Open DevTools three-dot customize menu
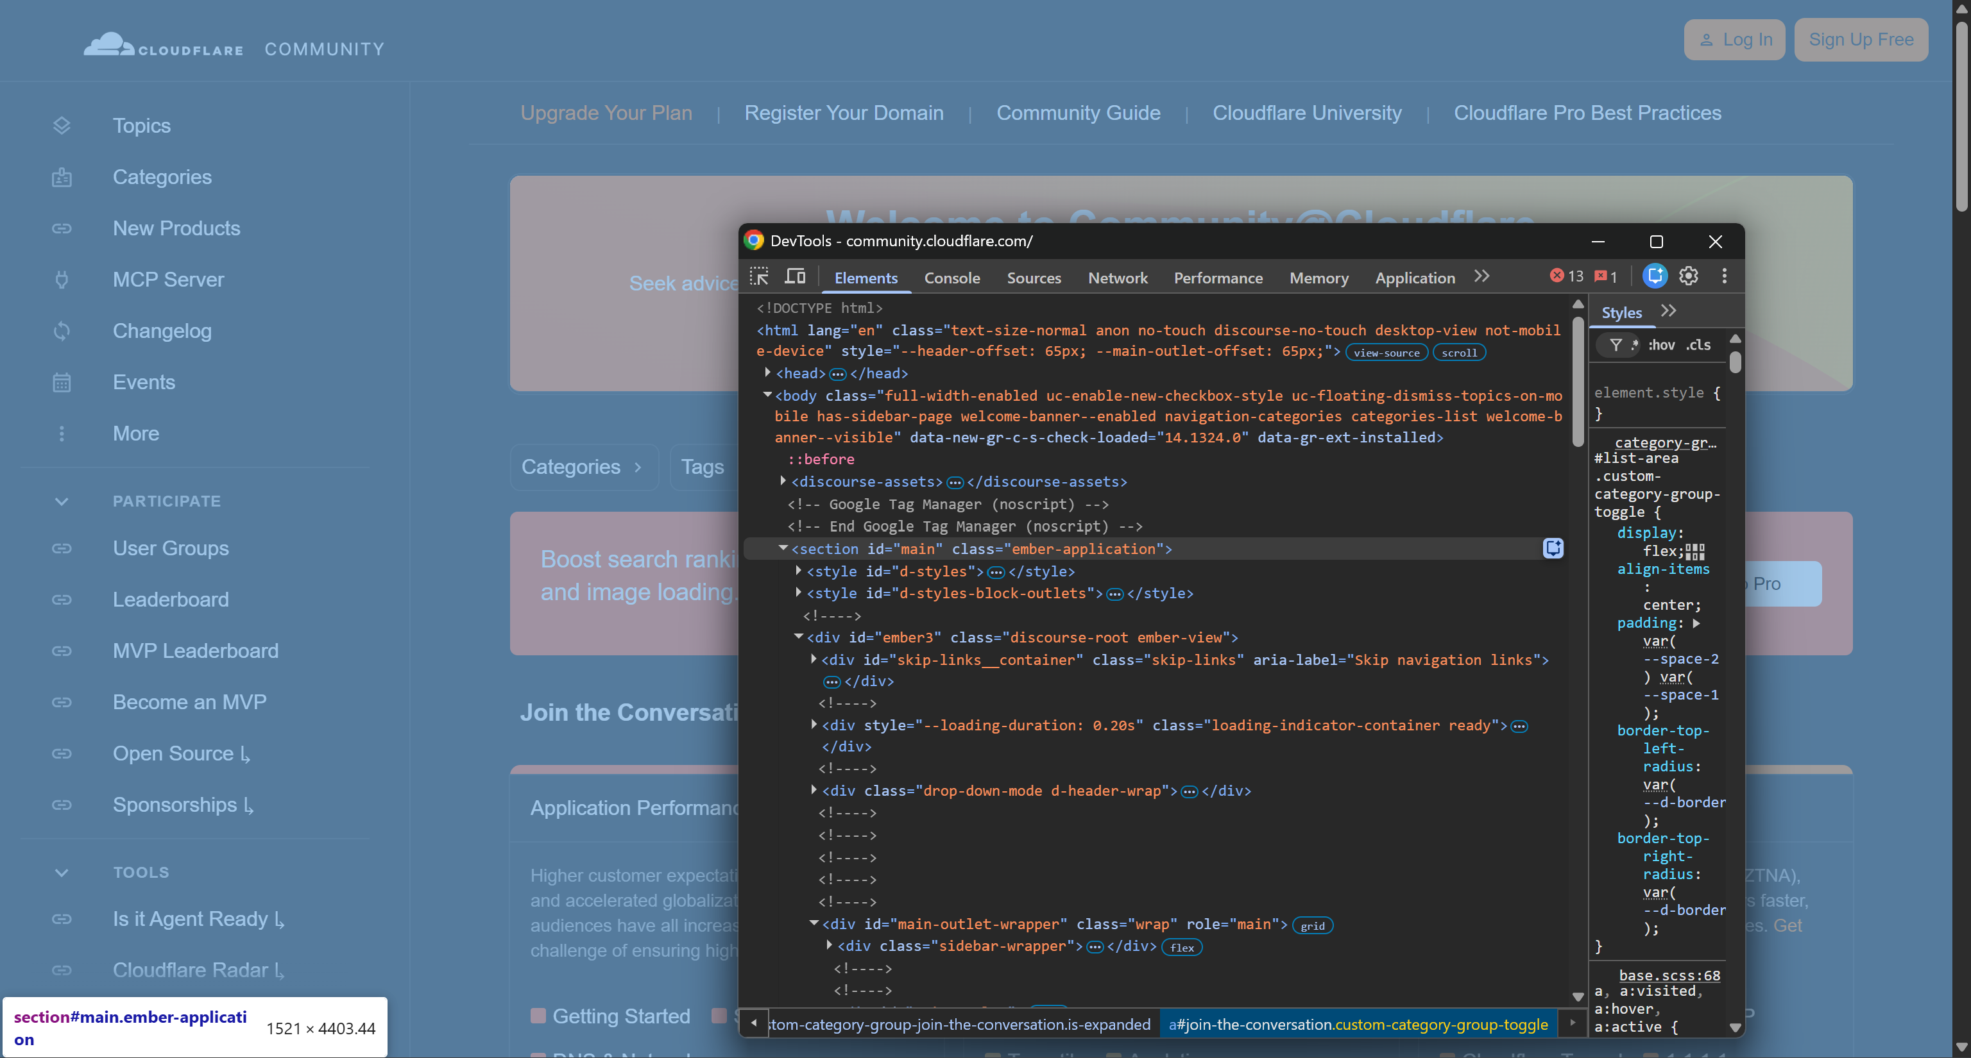This screenshot has height=1058, width=1971. (x=1724, y=276)
